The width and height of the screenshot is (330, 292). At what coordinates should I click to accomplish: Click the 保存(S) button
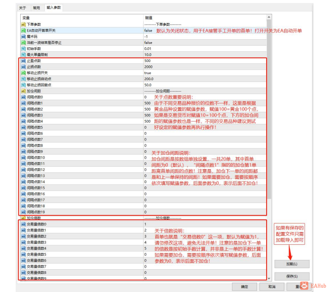[292, 276]
